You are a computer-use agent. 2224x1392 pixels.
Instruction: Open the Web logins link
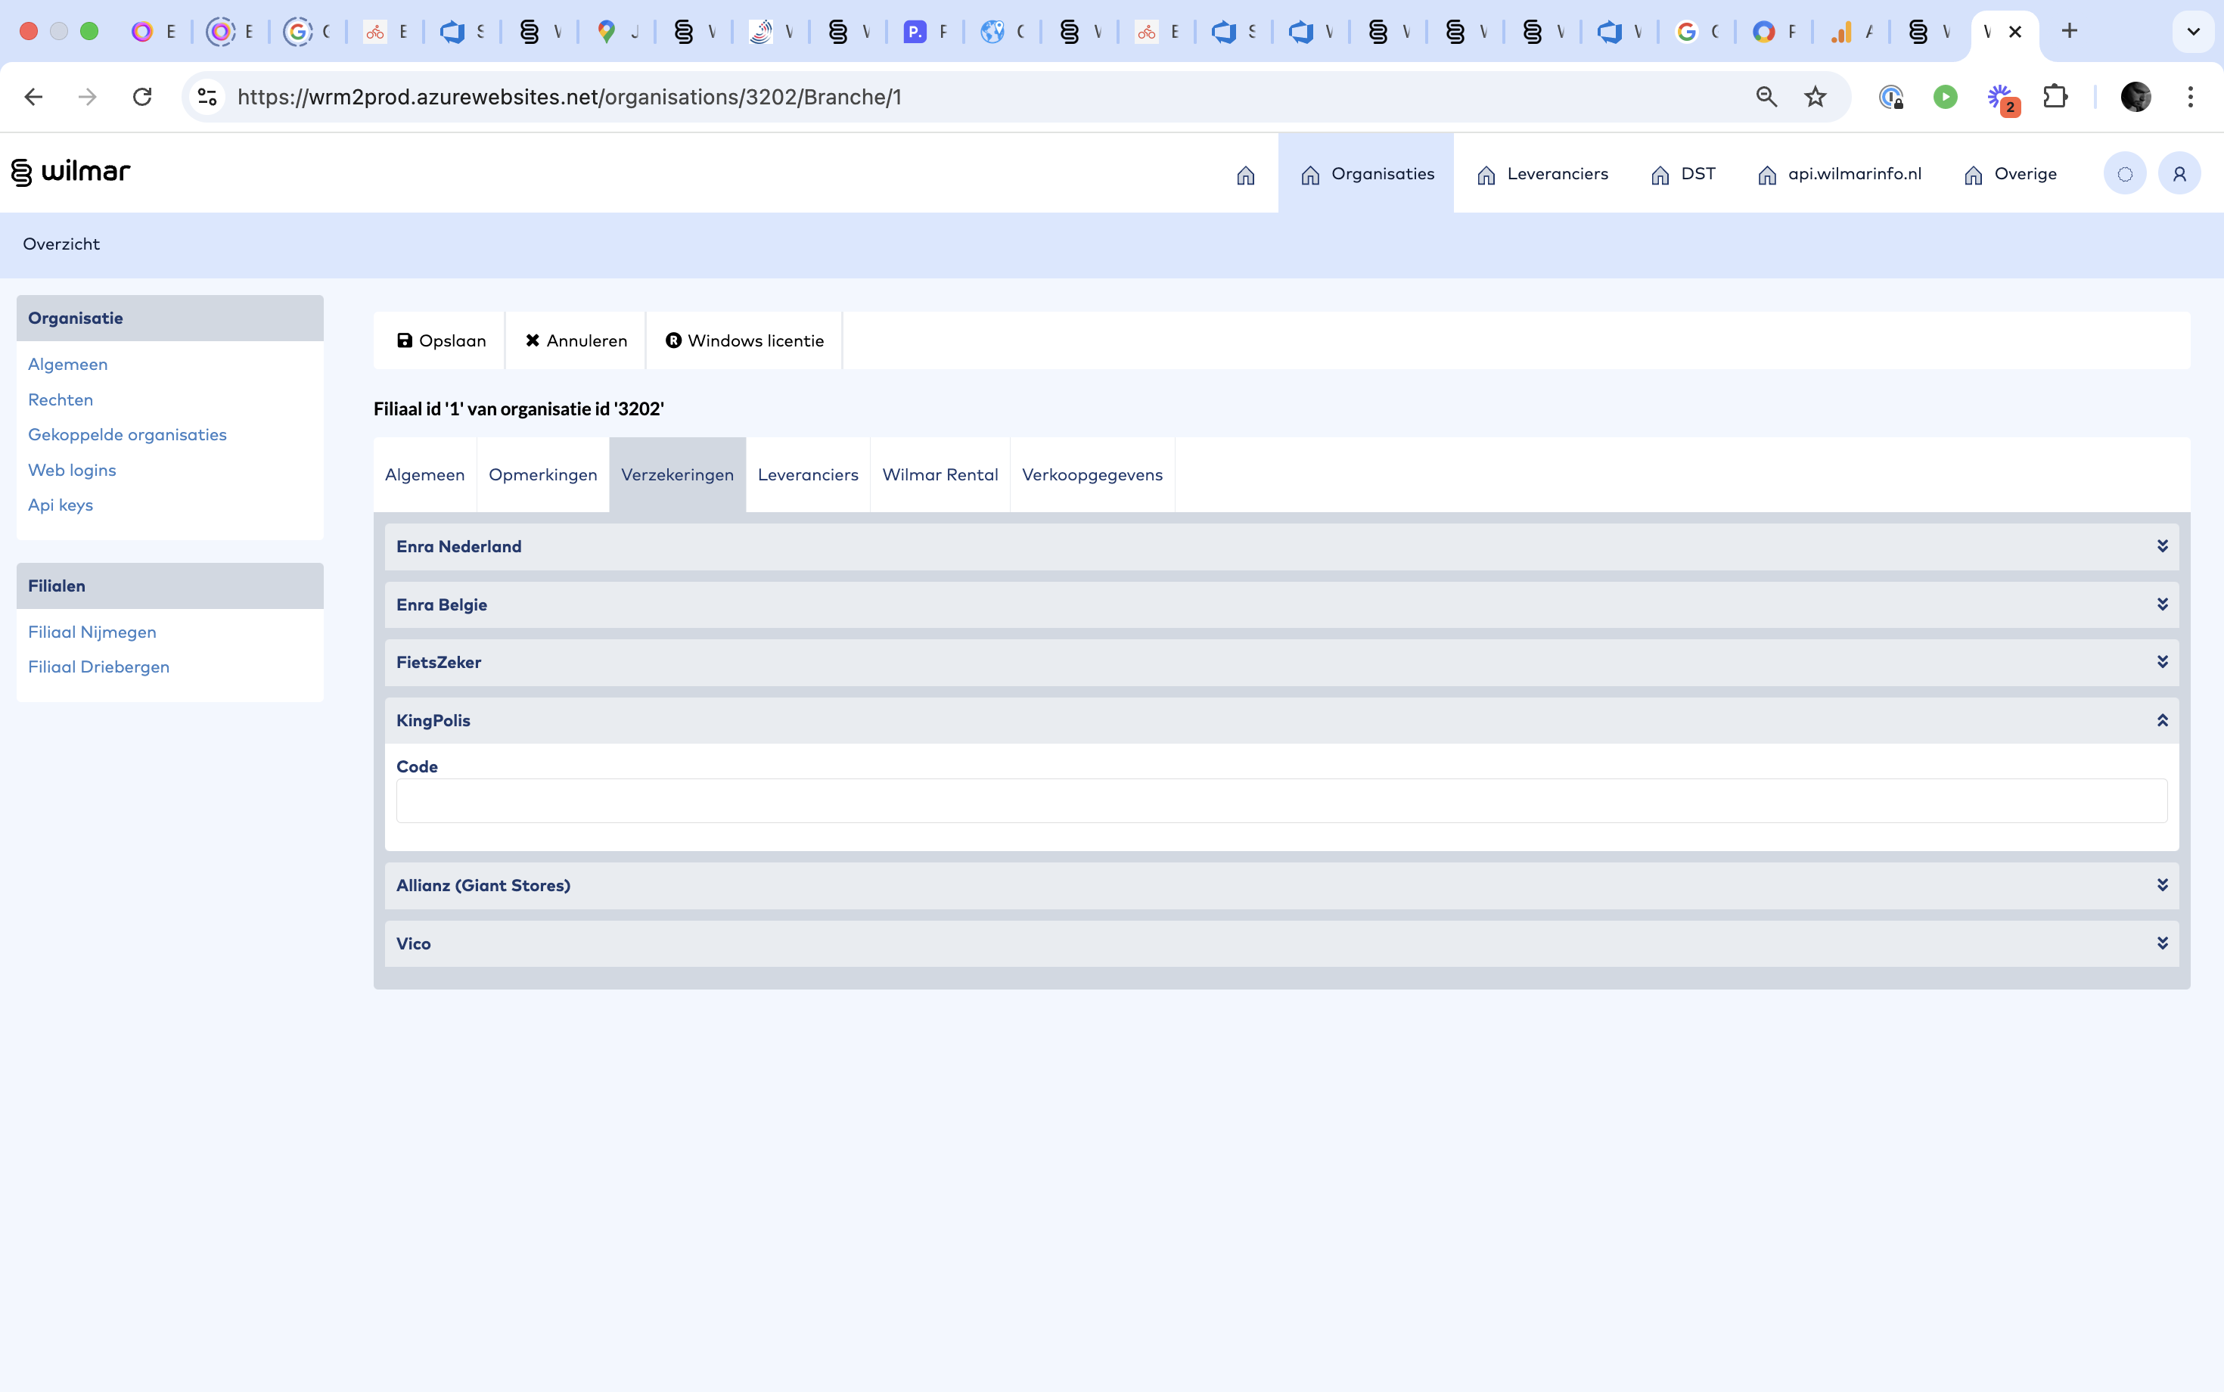point(72,471)
